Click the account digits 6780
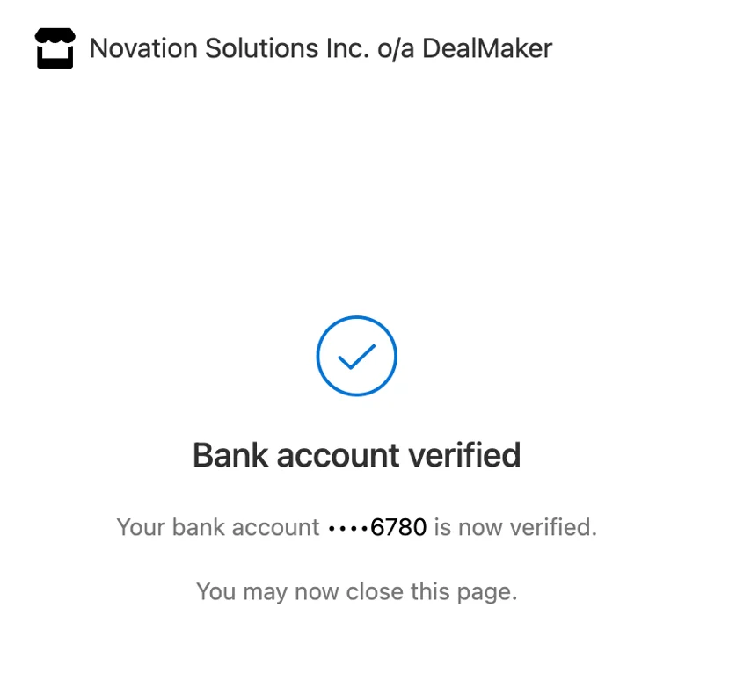This screenshot has height=680, width=751. tap(398, 527)
